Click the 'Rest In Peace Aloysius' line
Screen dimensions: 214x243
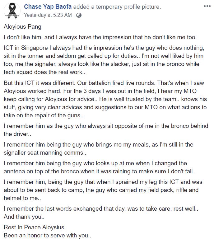35,227
